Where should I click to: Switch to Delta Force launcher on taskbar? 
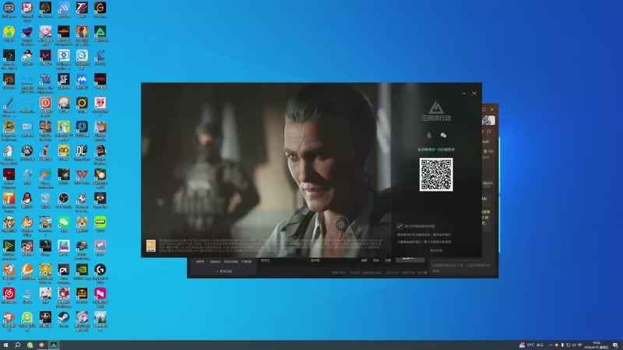pyautogui.click(x=54, y=345)
